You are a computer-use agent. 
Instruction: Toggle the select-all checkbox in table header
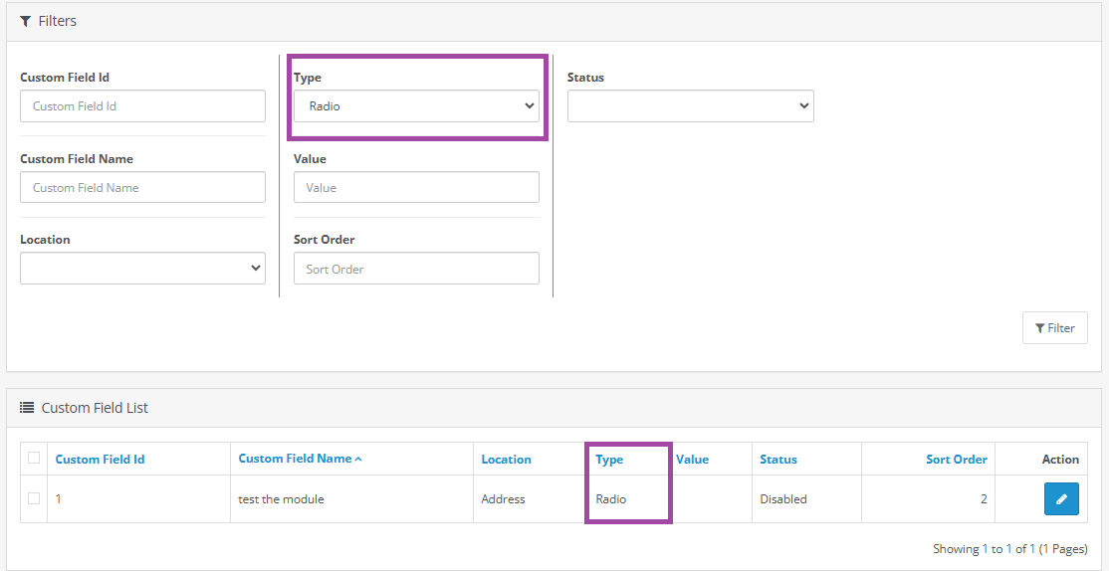click(x=34, y=458)
